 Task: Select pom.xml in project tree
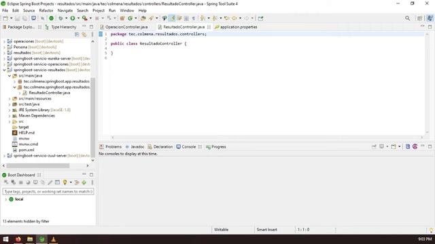[27, 150]
